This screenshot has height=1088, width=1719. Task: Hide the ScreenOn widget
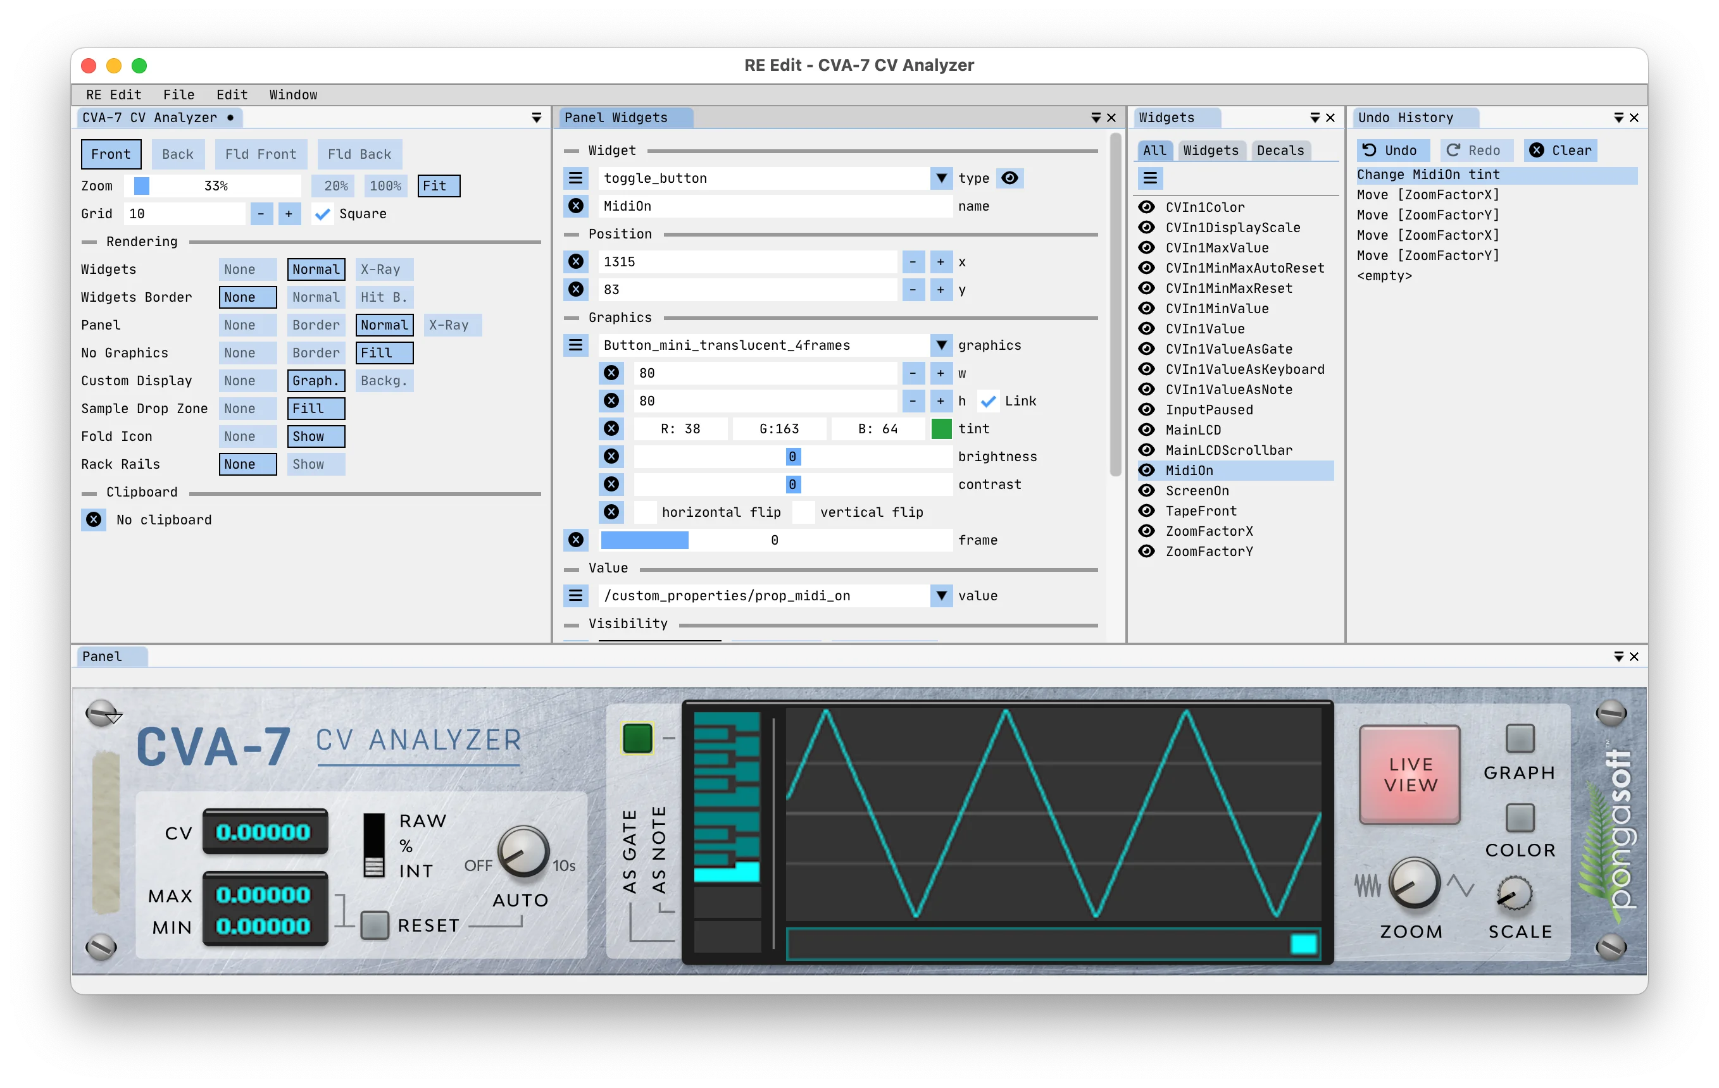click(1146, 490)
